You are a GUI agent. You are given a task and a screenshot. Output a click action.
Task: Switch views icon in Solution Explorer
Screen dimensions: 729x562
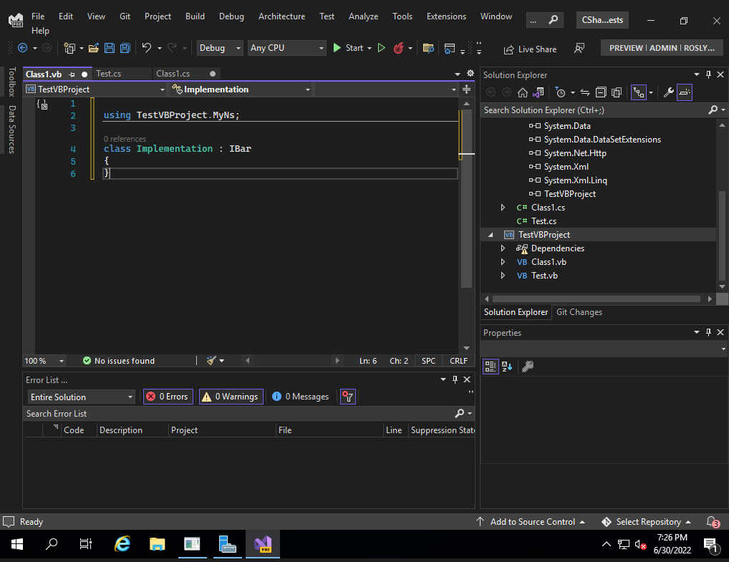pos(539,92)
